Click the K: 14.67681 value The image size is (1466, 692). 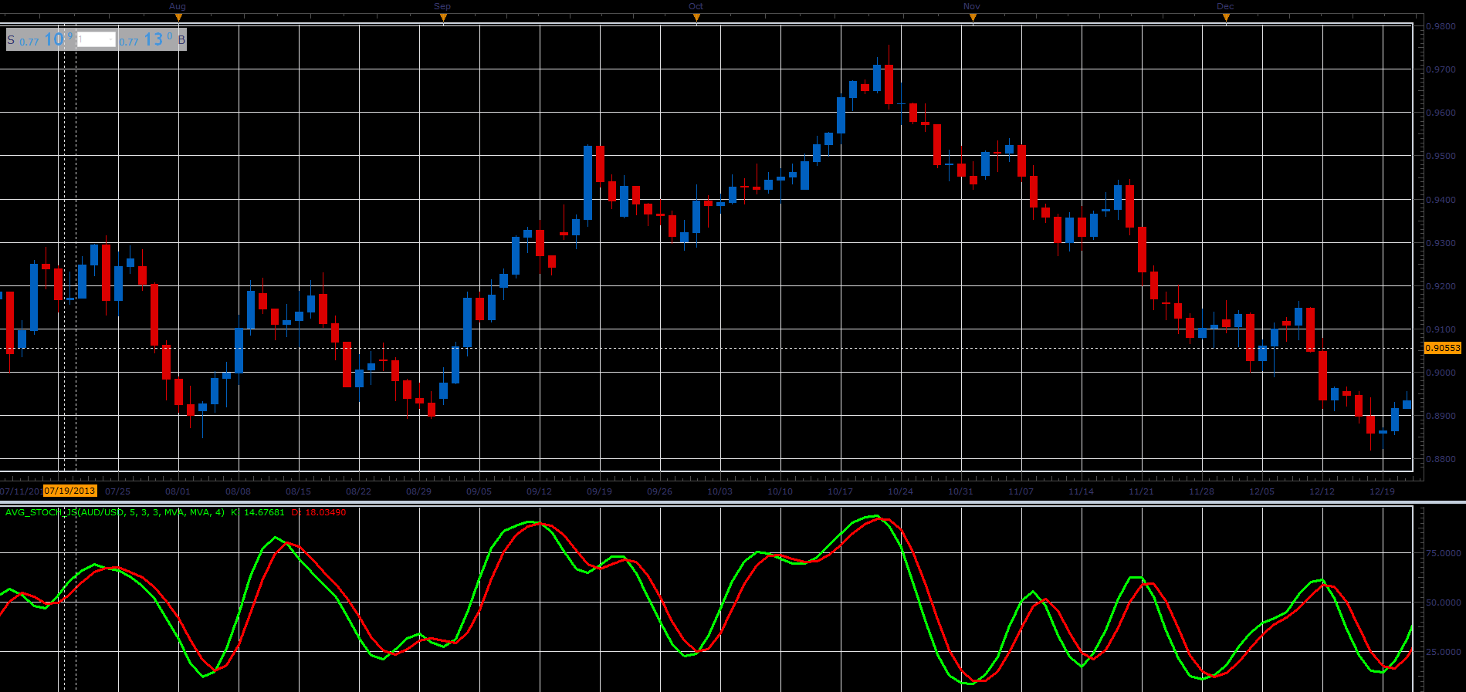tap(258, 512)
